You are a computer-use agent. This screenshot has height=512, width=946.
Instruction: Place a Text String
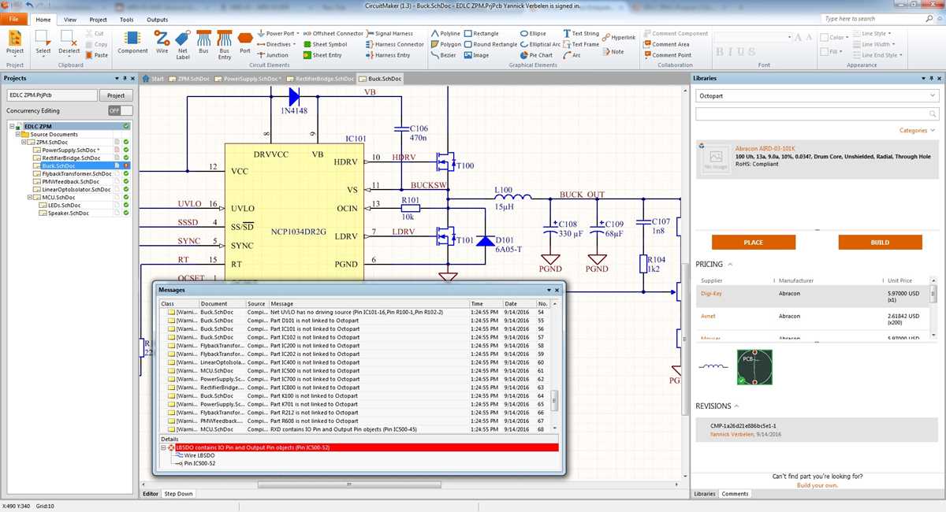coord(580,34)
